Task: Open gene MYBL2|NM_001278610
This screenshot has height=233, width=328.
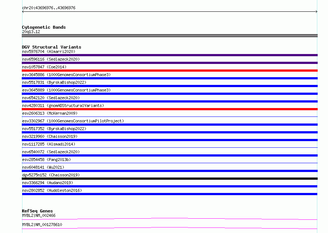Action: (x=42, y=225)
